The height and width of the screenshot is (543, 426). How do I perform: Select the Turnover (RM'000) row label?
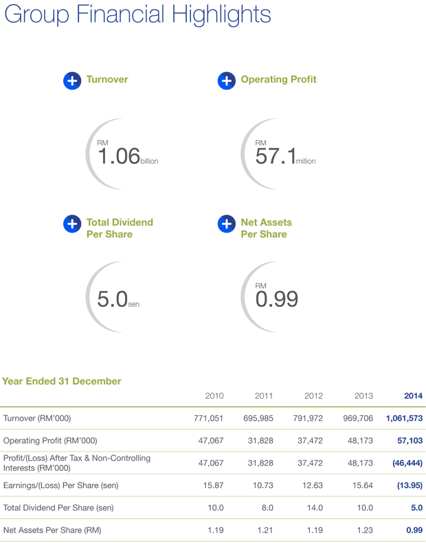tap(37, 418)
